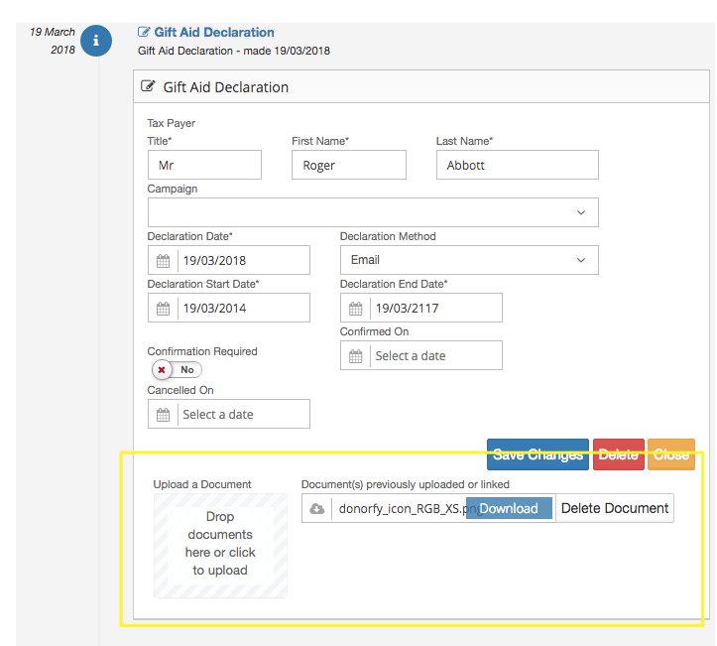
Task: Open calendar icon for Declaration End Date
Action: pyautogui.click(x=356, y=309)
